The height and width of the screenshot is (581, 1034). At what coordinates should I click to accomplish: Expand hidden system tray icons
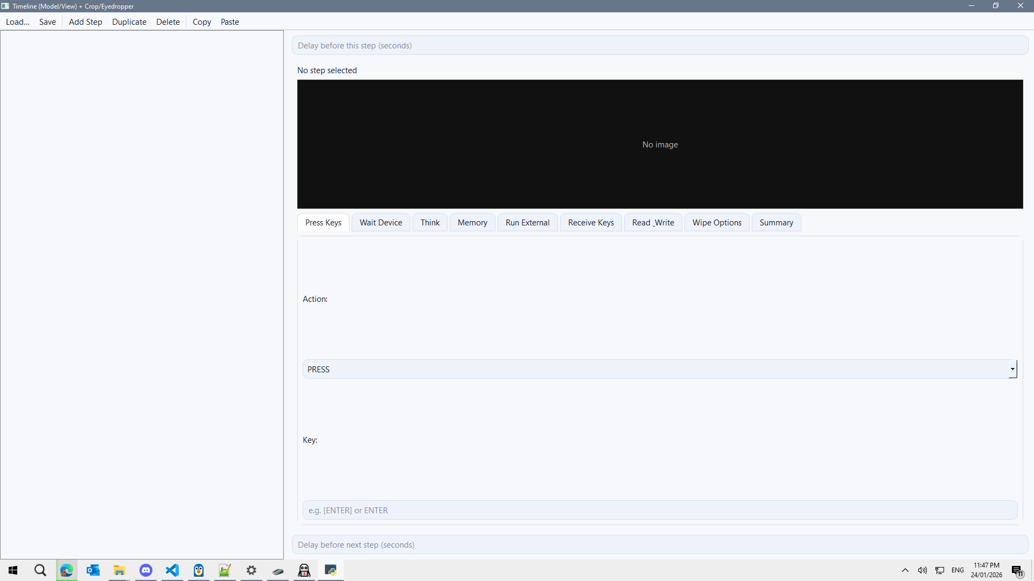[905, 570]
